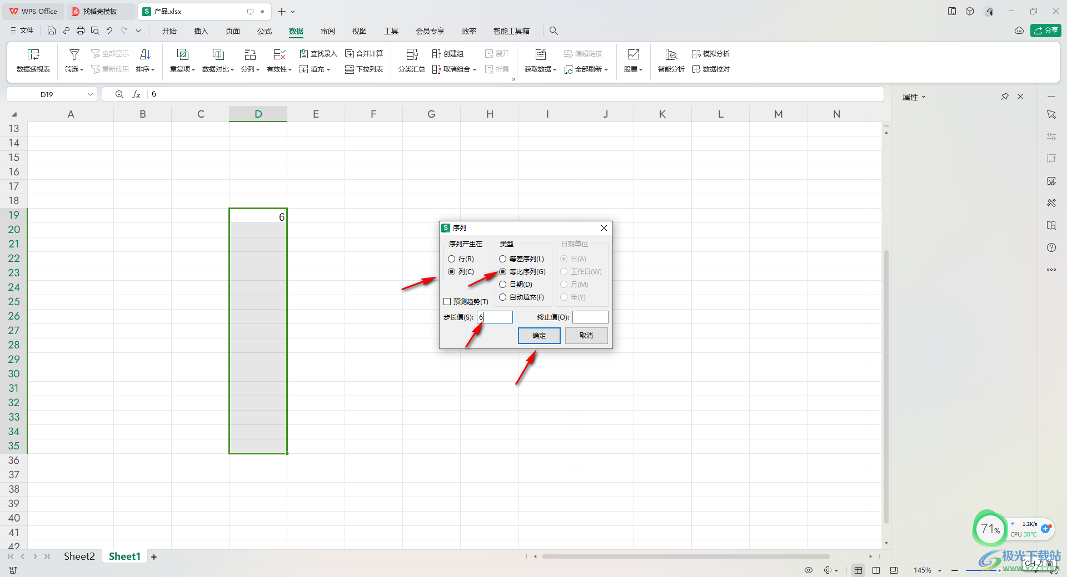Open the 找稻壳模板 template tab
The image size is (1067, 577).
(100, 12)
